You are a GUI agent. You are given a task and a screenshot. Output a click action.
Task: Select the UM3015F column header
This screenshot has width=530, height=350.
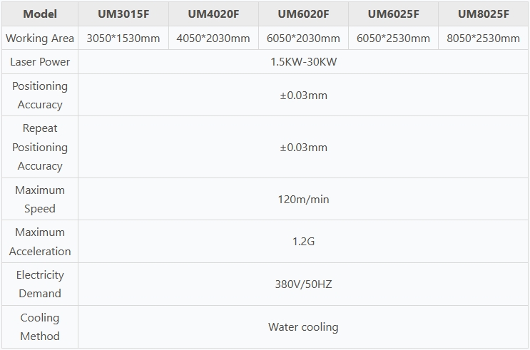(123, 14)
